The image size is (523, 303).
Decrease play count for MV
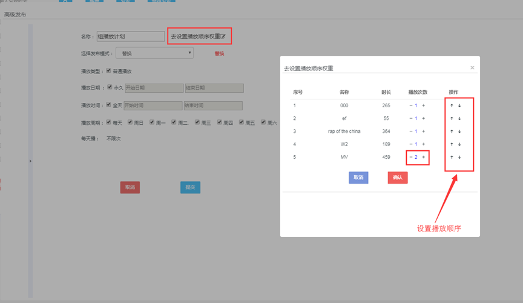tap(410, 157)
